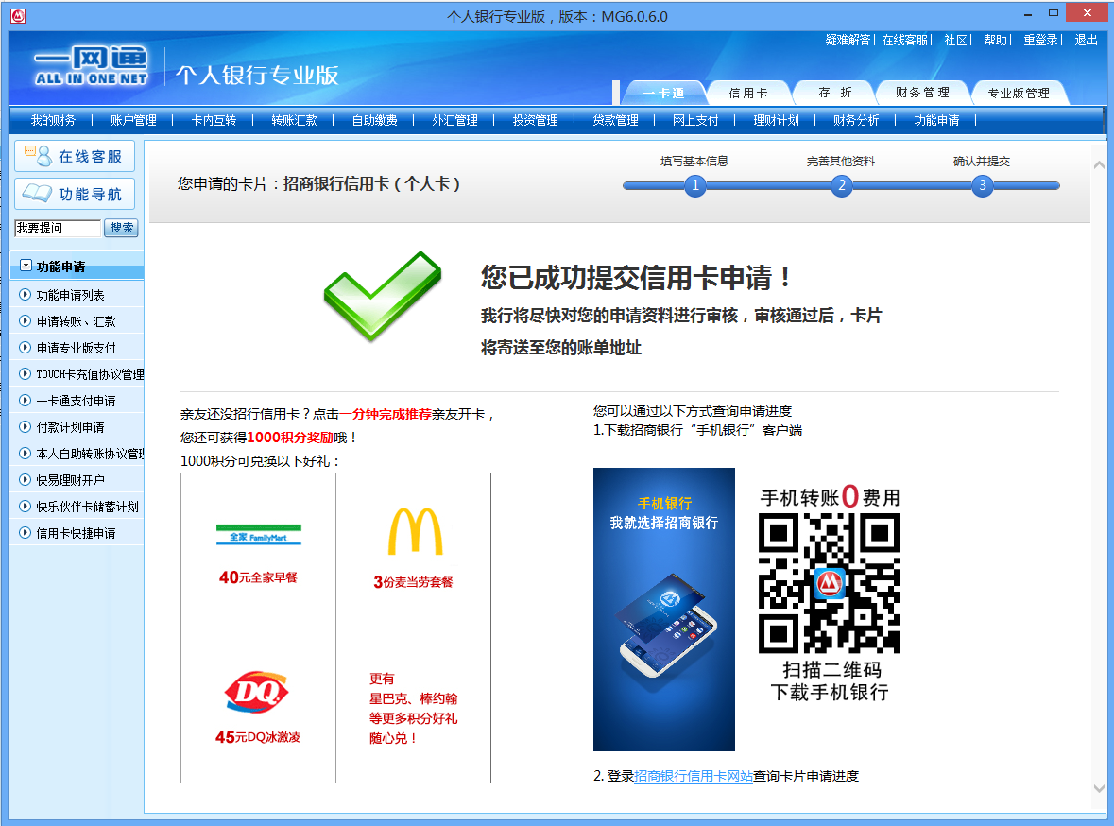
Task: Click step 2 完善其他资料 progress marker
Action: (841, 185)
